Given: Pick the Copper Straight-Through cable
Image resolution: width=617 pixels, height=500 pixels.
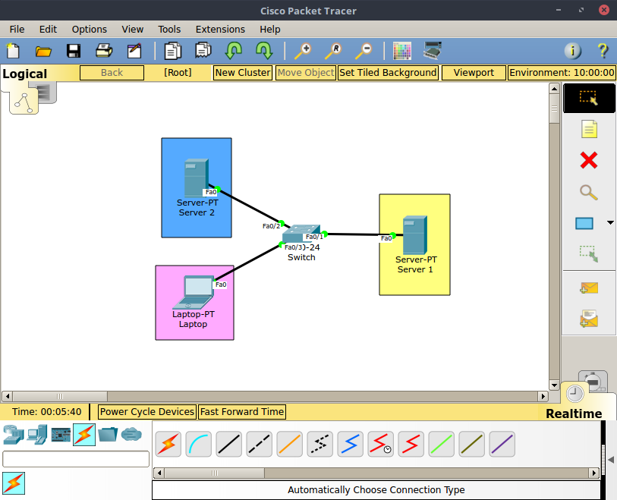Looking at the screenshot, I should point(228,444).
